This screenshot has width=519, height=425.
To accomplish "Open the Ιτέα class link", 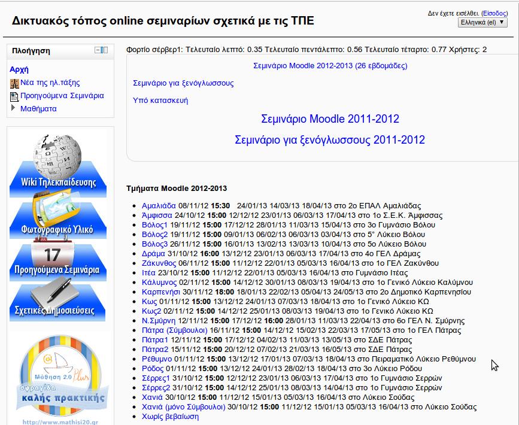I will coord(148,273).
